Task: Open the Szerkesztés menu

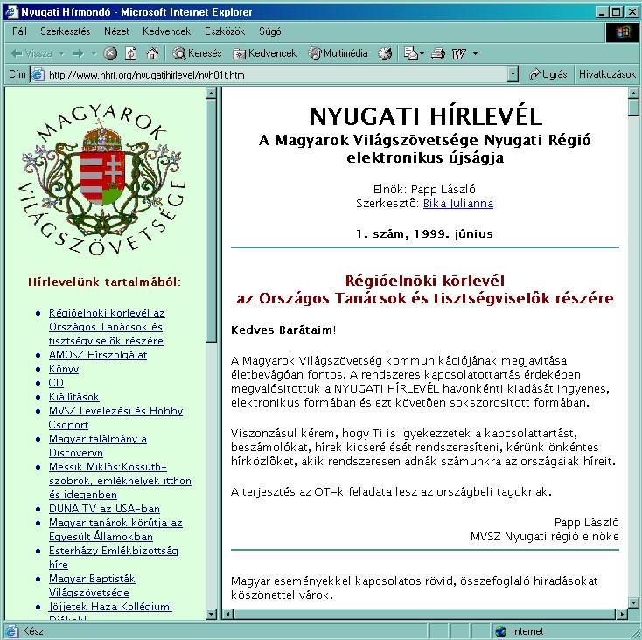Action: coord(66,31)
